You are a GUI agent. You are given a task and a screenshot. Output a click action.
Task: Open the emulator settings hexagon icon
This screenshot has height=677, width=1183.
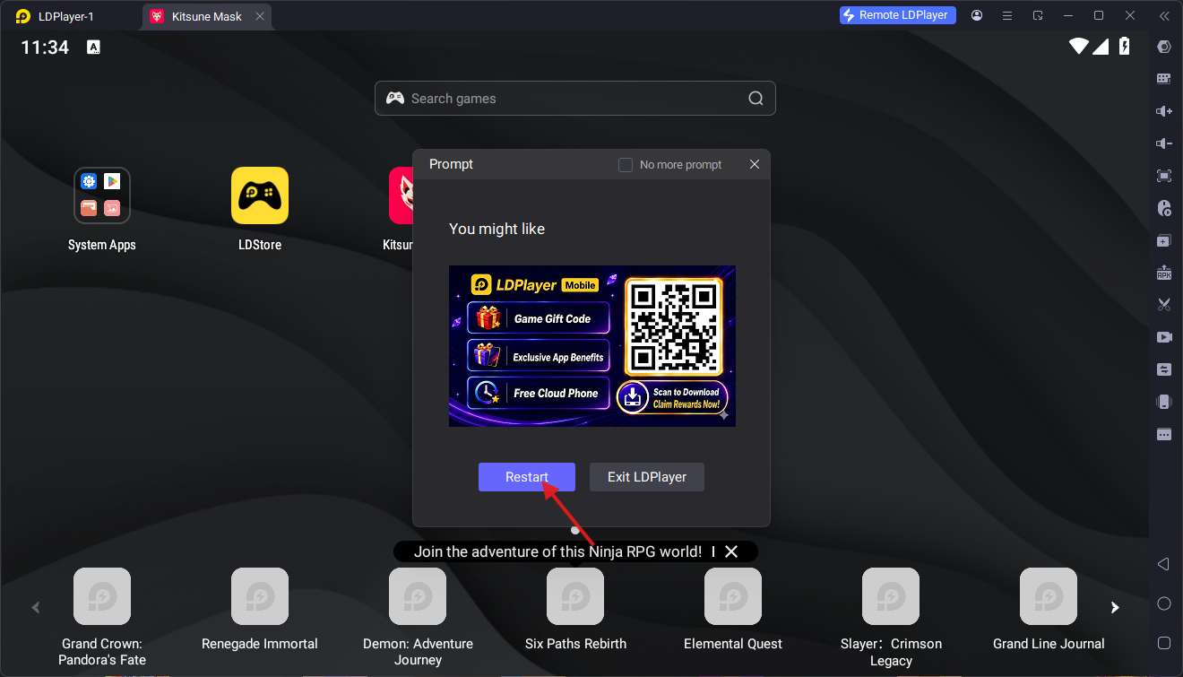1164,47
